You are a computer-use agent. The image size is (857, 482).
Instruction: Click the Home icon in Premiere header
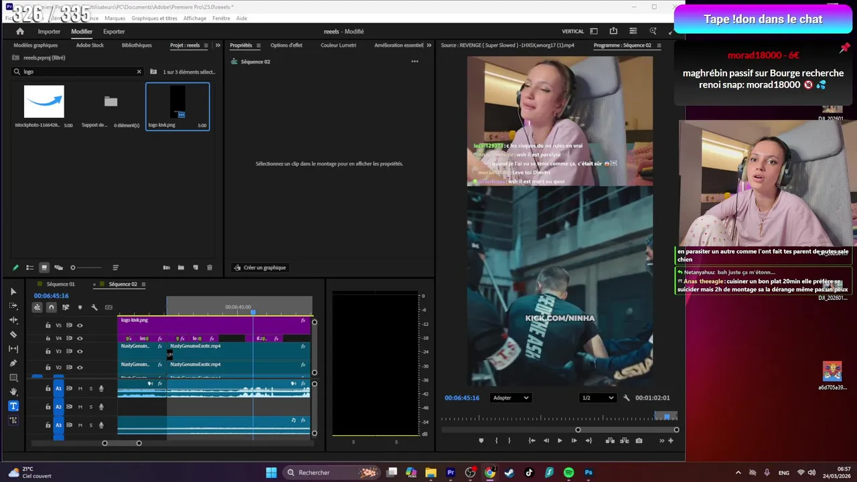click(x=20, y=31)
